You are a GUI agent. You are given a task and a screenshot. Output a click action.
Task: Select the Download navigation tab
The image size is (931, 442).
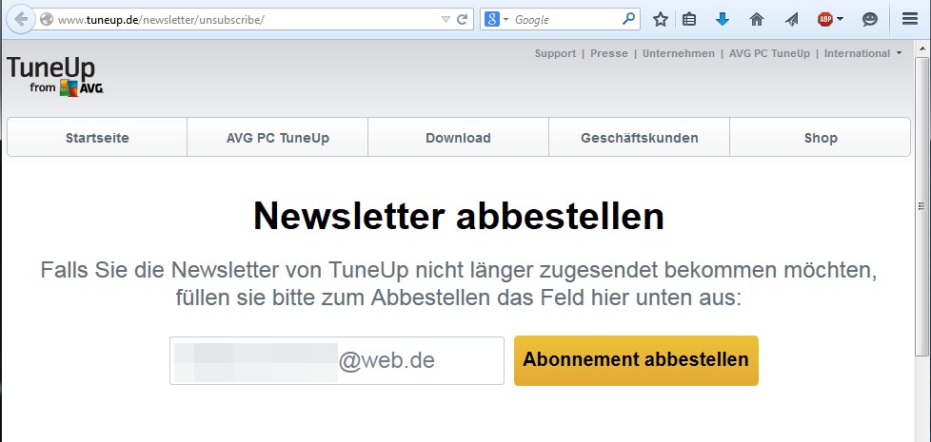tap(458, 138)
